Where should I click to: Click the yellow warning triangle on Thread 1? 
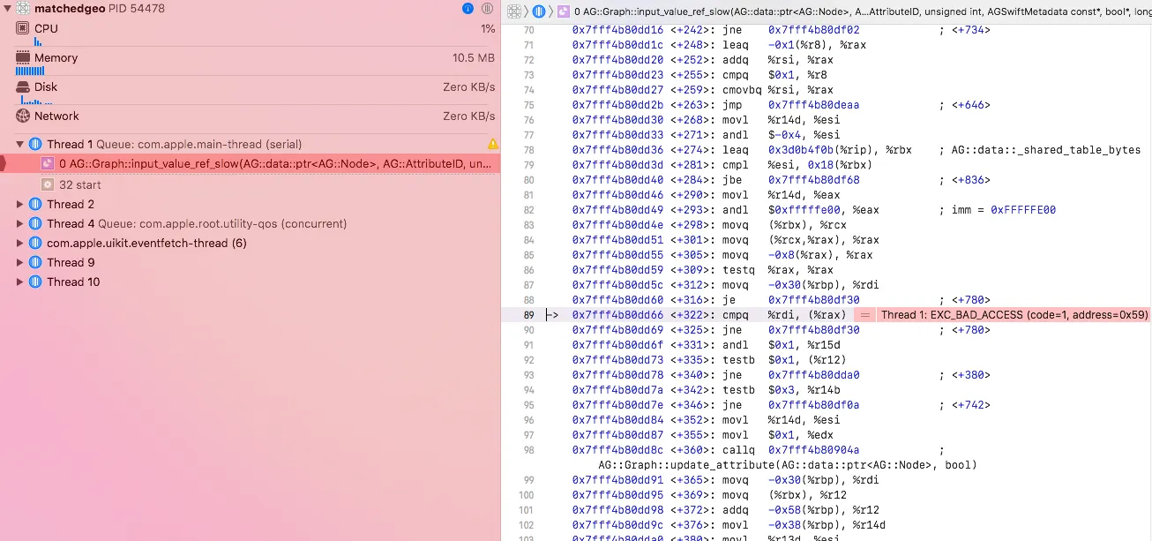click(x=493, y=144)
